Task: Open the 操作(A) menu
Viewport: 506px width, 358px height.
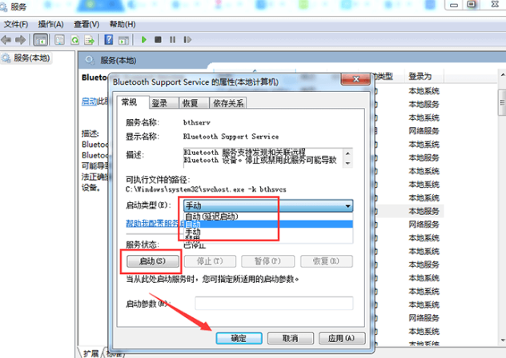Action: pyautogui.click(x=50, y=24)
